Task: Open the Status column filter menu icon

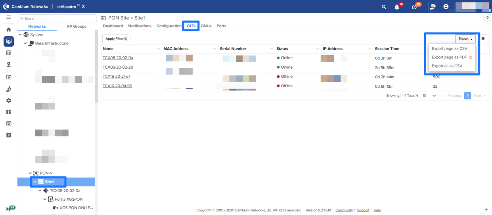Action: pos(318,49)
